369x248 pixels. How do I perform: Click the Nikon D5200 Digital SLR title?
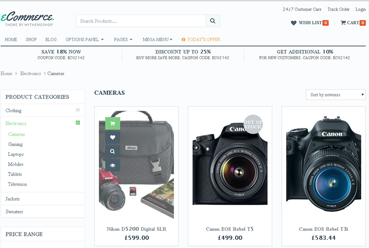tap(136, 229)
